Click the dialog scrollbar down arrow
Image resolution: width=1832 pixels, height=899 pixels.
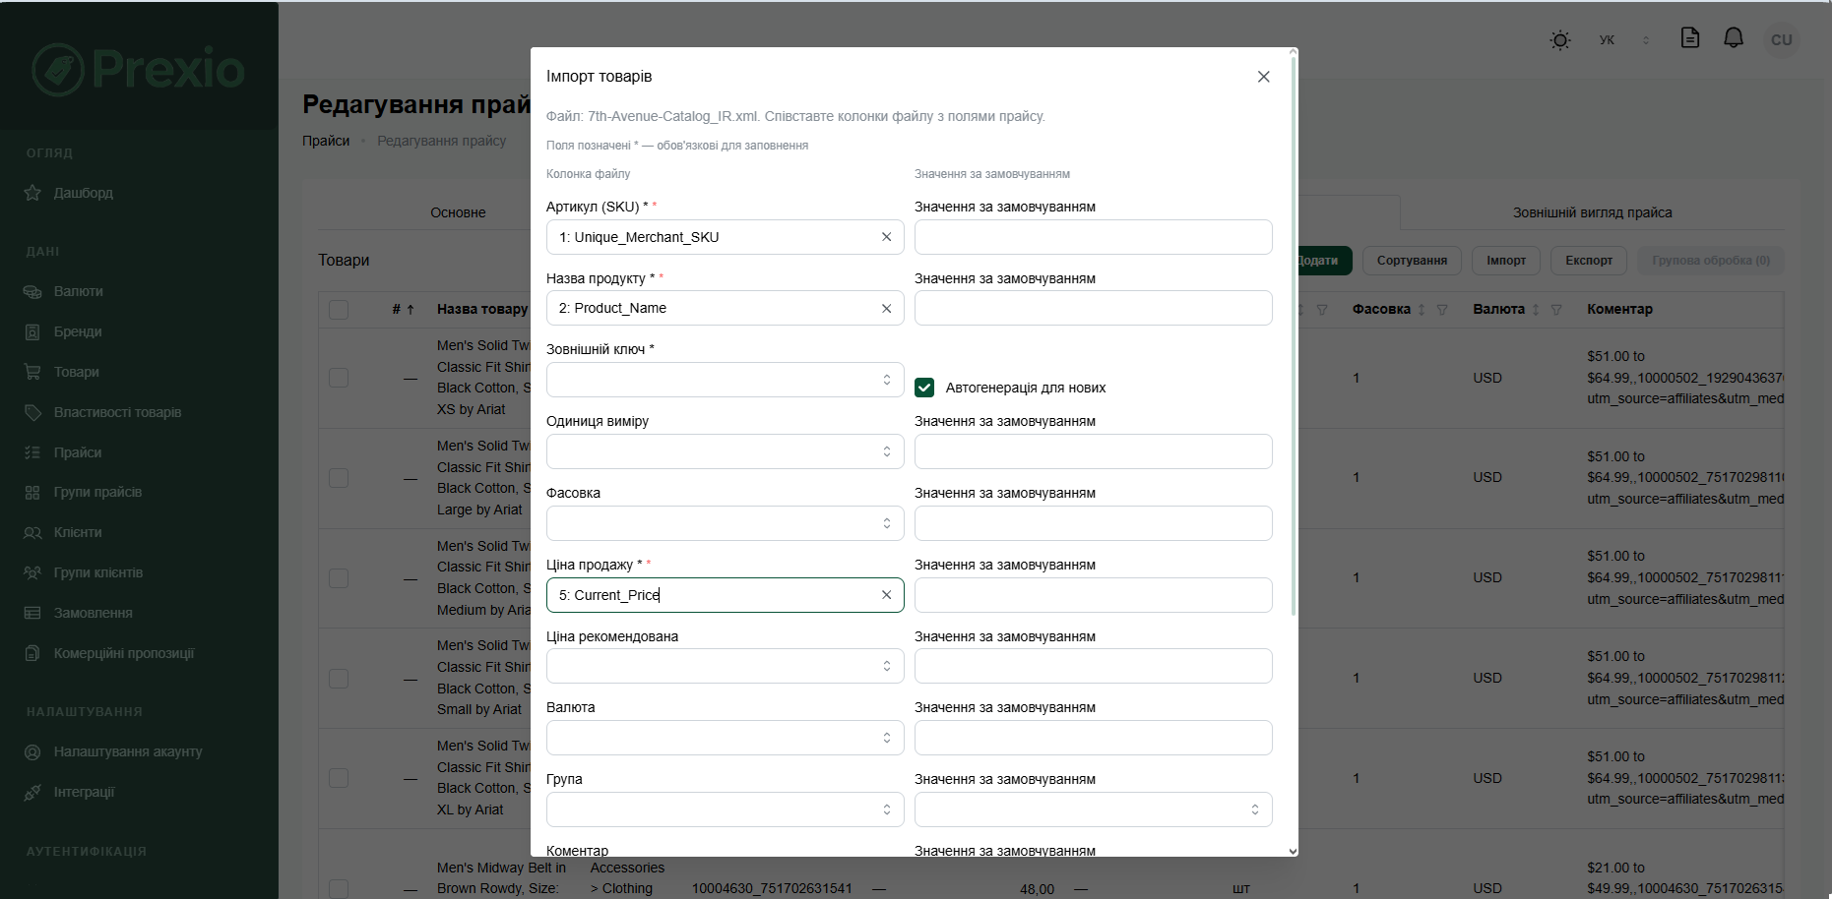[x=1293, y=851]
